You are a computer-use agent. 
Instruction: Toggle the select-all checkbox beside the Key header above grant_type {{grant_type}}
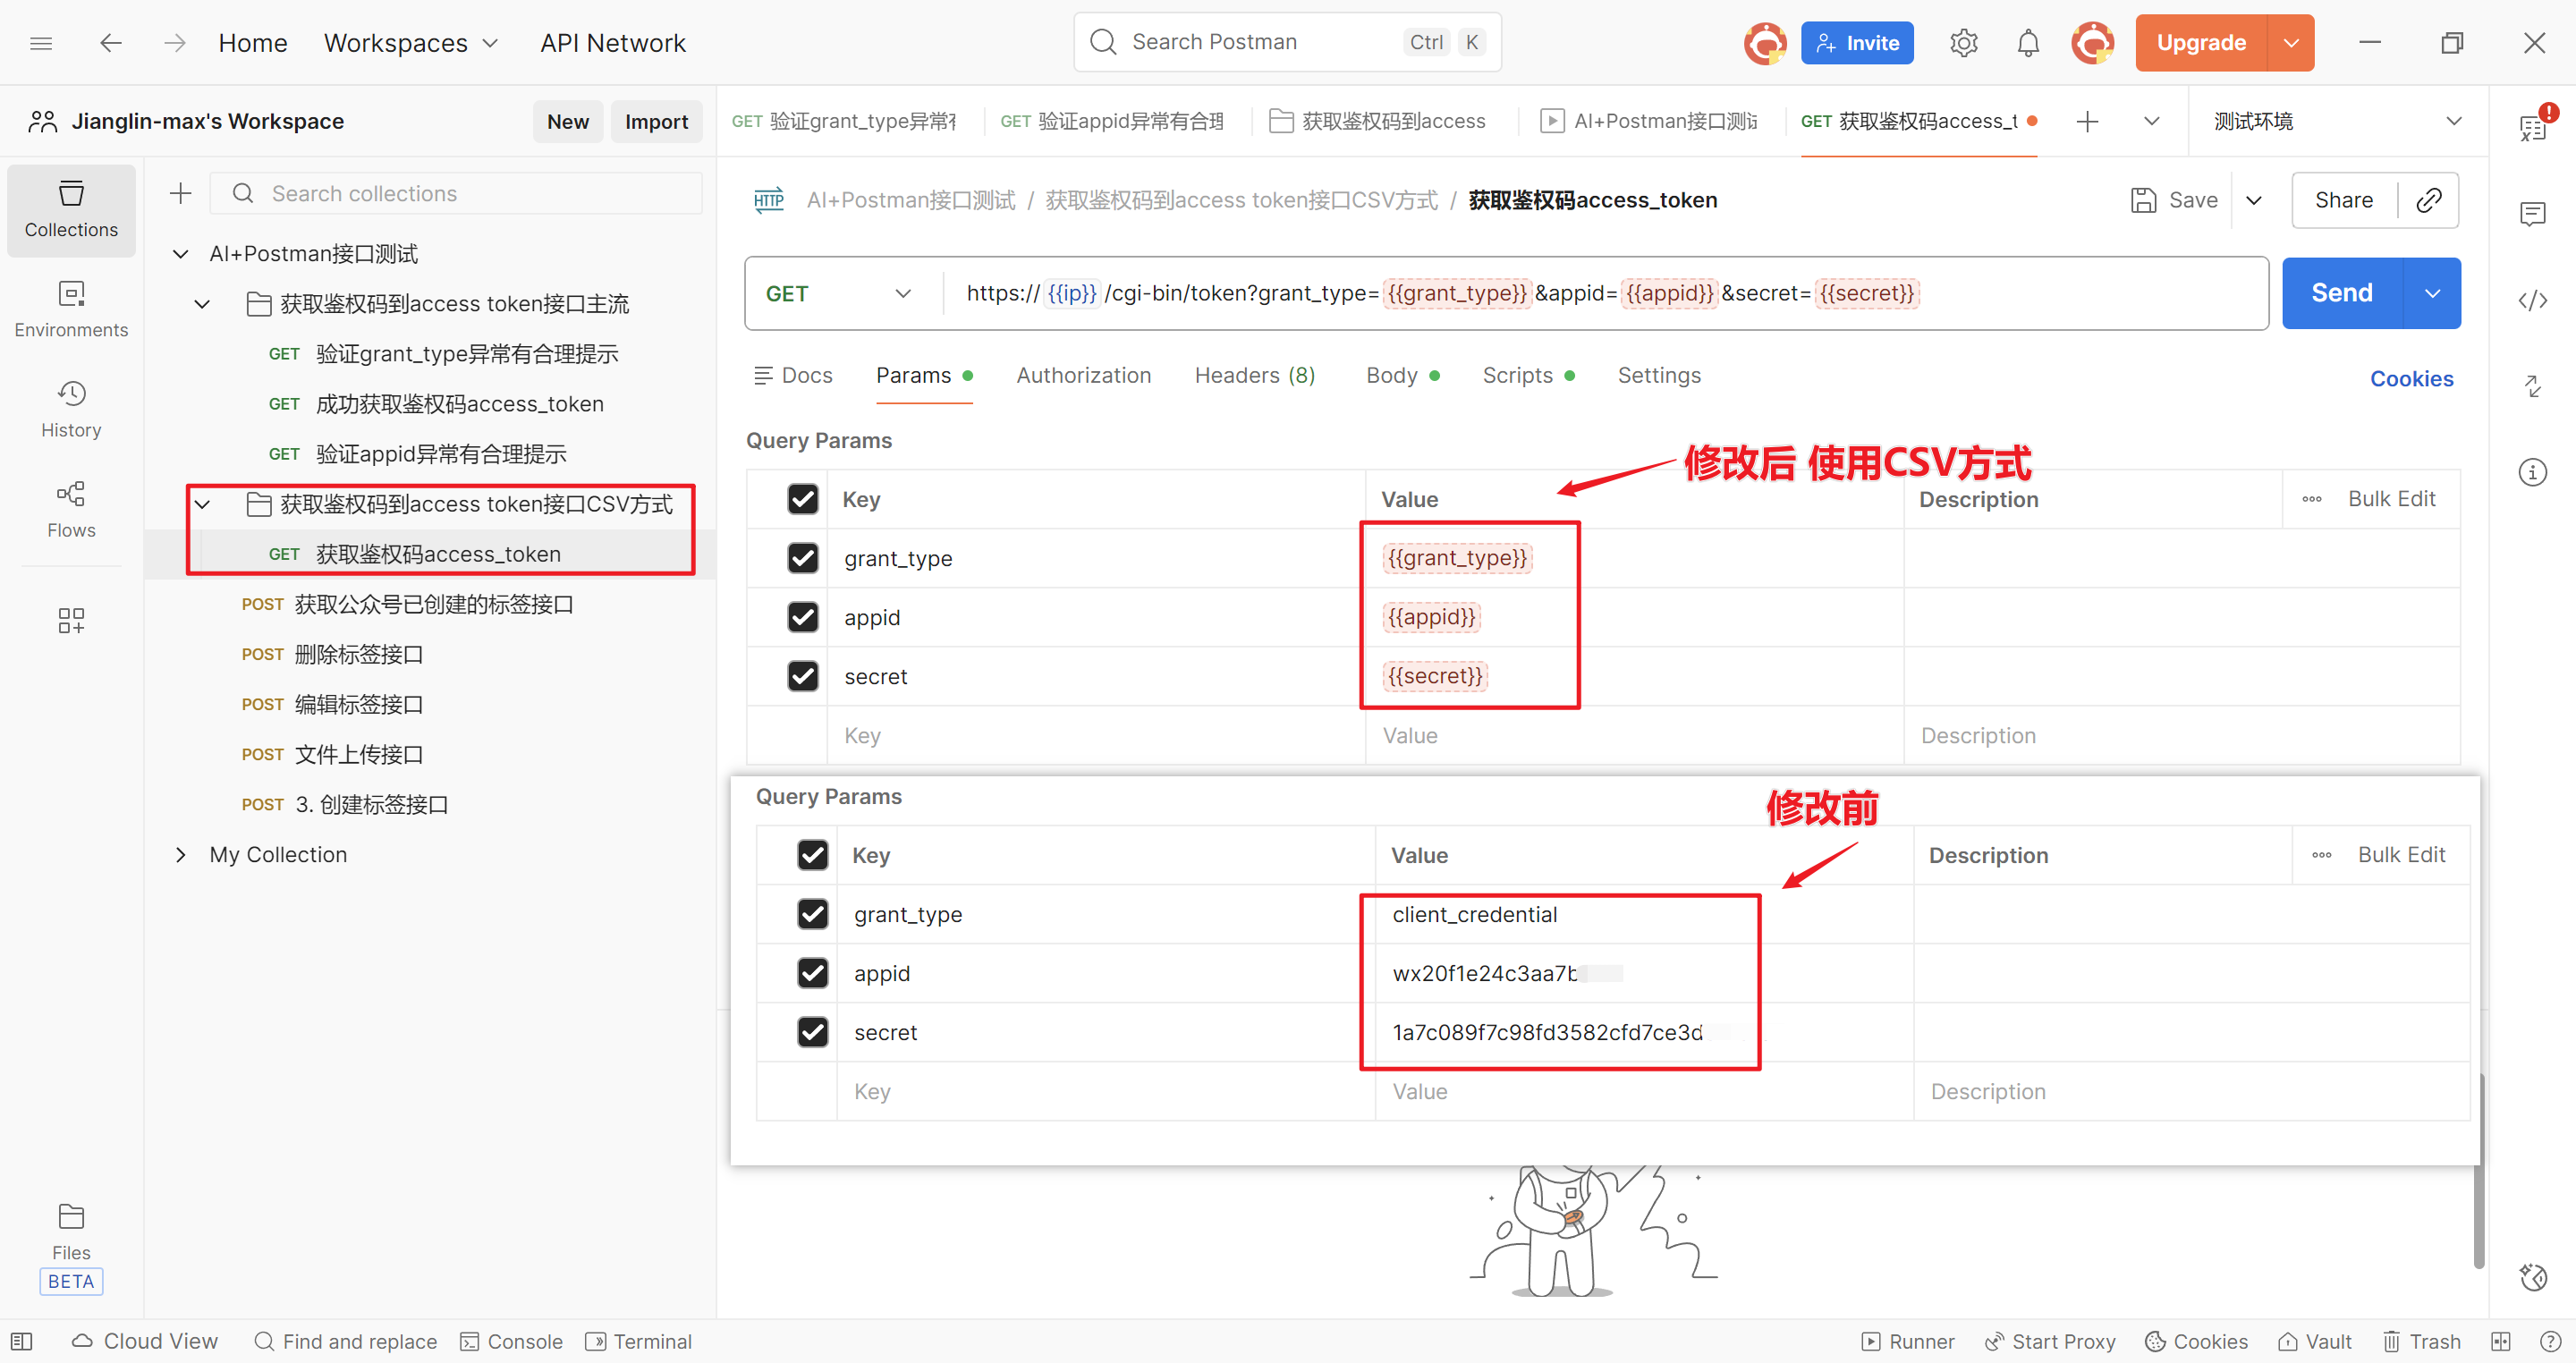pos(802,499)
